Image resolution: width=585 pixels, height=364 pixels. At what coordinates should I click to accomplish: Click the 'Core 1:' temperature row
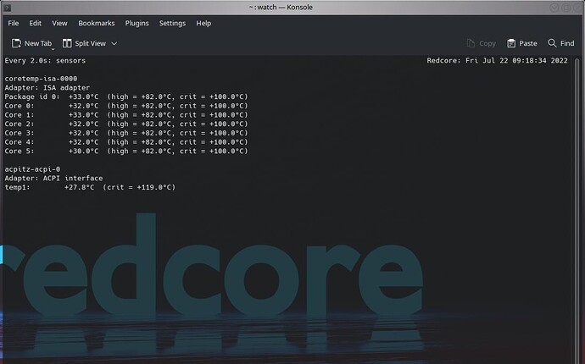[x=126, y=115]
